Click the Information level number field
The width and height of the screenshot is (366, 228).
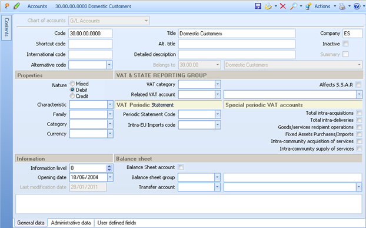pyautogui.click(x=88, y=168)
